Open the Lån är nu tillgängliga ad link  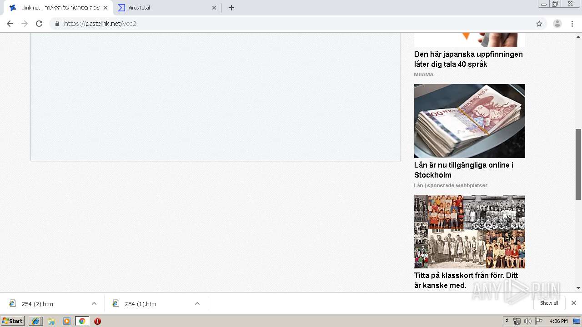(x=464, y=170)
